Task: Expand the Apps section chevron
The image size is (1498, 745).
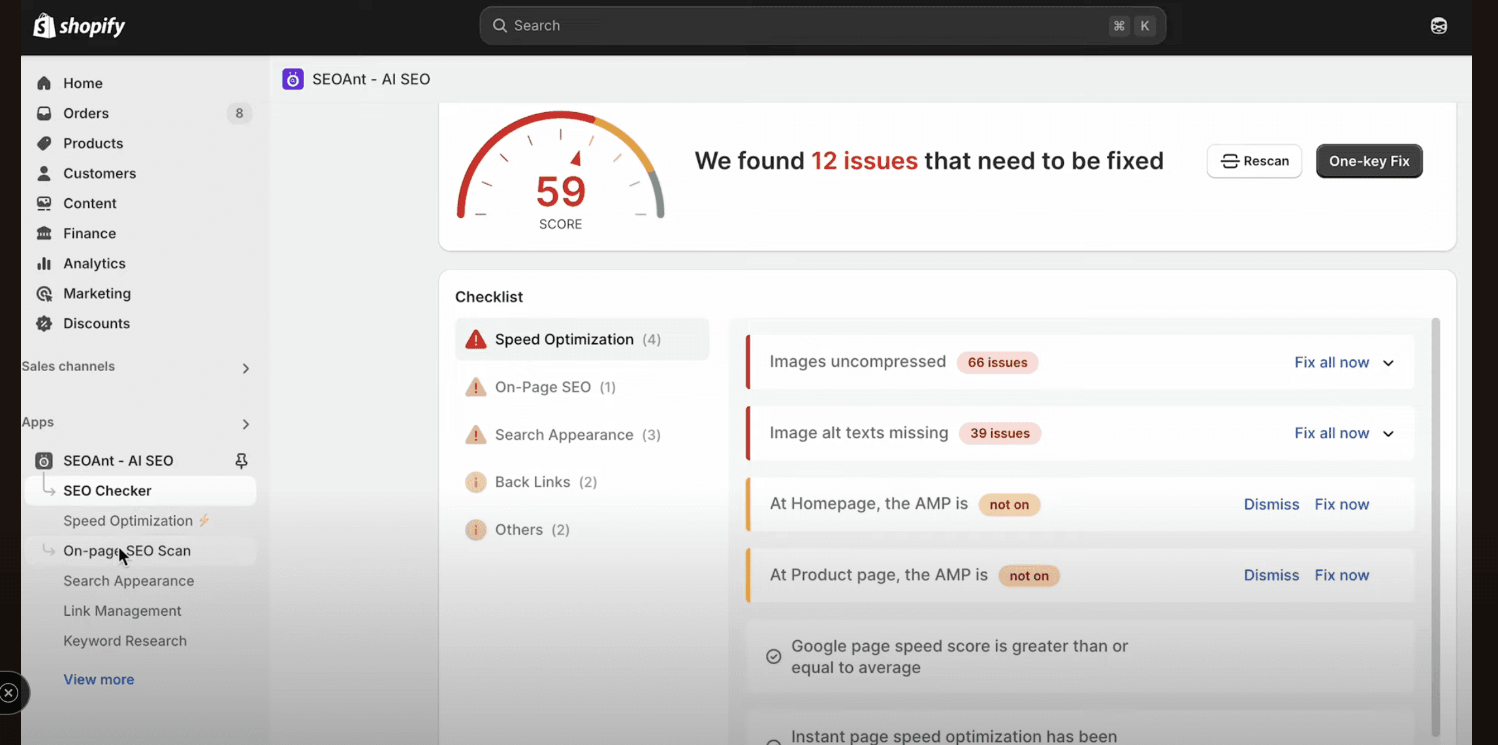Action: (246, 424)
